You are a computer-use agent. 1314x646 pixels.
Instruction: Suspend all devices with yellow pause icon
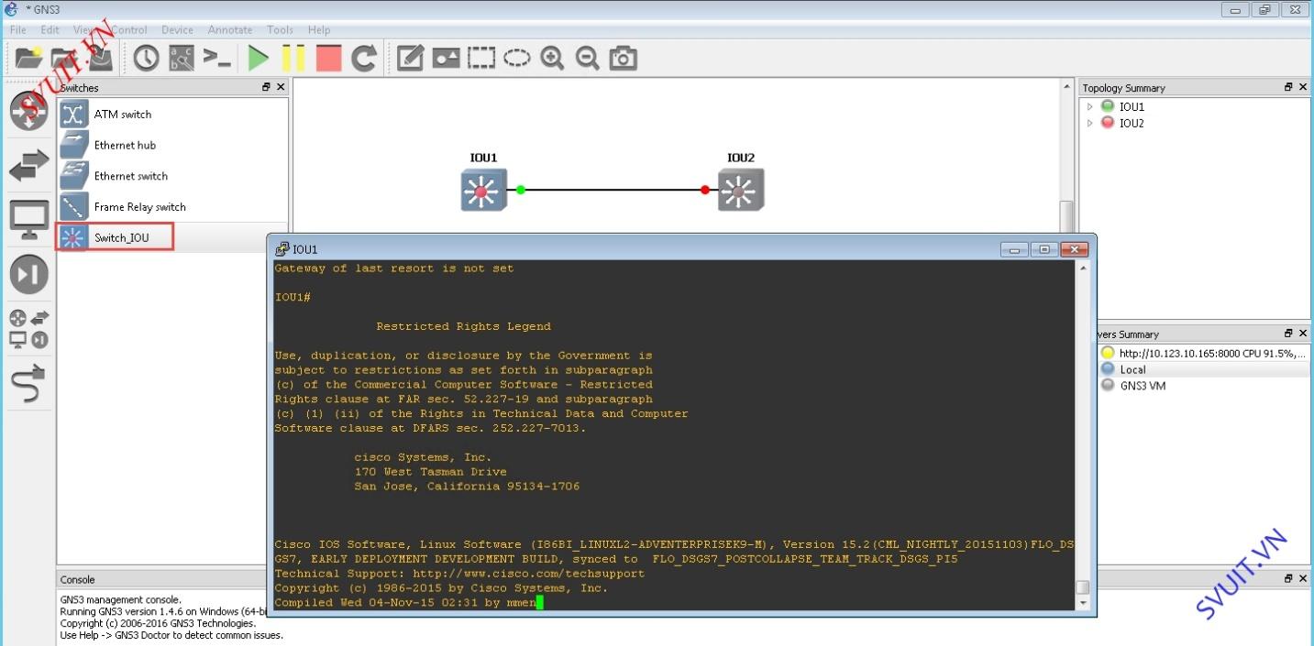(x=293, y=59)
